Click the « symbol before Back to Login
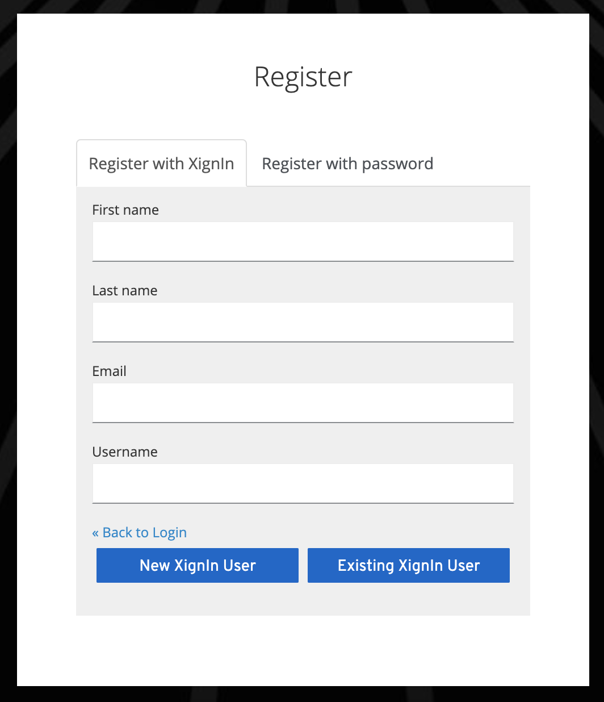 click(x=95, y=533)
